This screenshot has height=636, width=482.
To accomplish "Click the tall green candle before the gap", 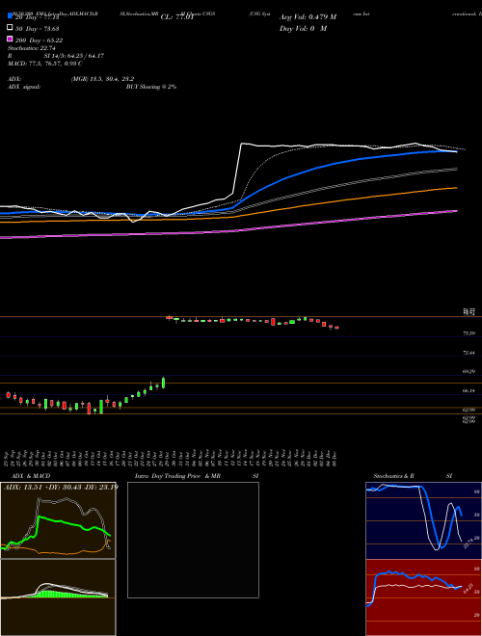I will pyautogui.click(x=164, y=383).
